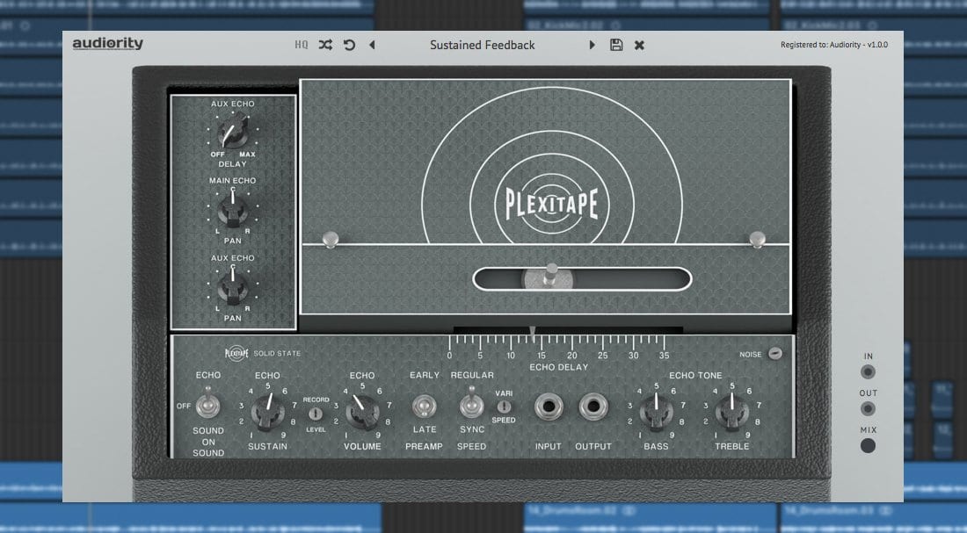Click the small Plexitape badge on the panel

[x=236, y=353]
